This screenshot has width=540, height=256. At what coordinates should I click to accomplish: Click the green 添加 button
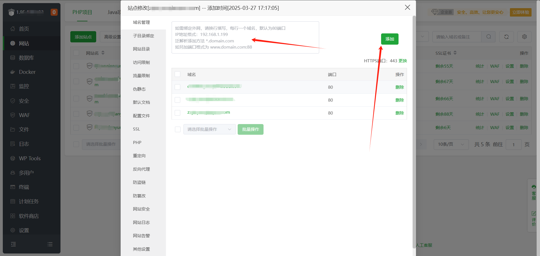(390, 39)
